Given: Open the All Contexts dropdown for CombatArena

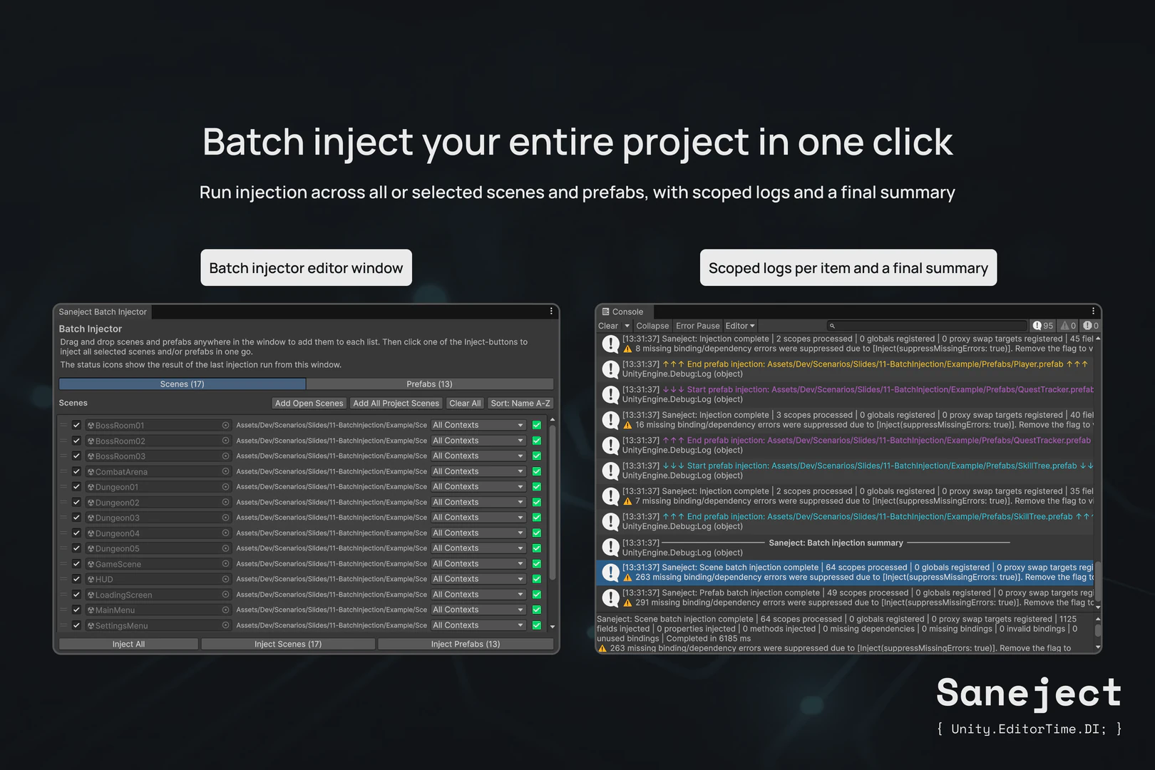Looking at the screenshot, I should (478, 471).
